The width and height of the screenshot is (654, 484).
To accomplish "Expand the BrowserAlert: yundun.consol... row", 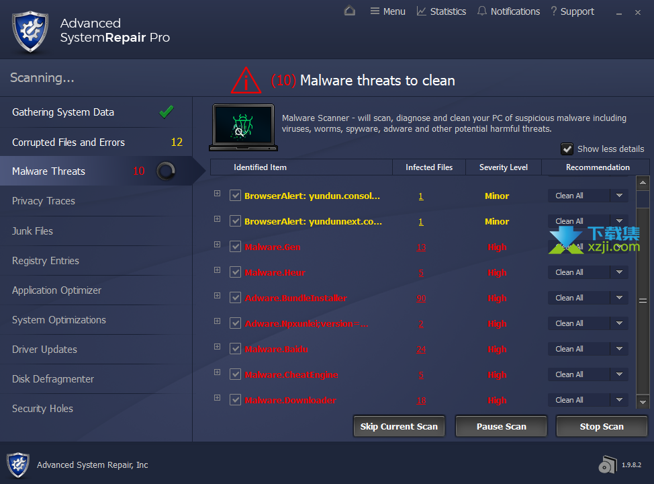I will pyautogui.click(x=218, y=194).
